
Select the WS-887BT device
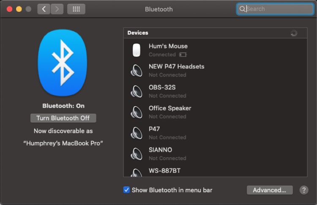tap(215, 171)
